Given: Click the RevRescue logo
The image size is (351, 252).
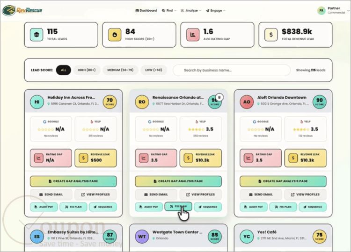Looking at the screenshot, I should (22, 10).
